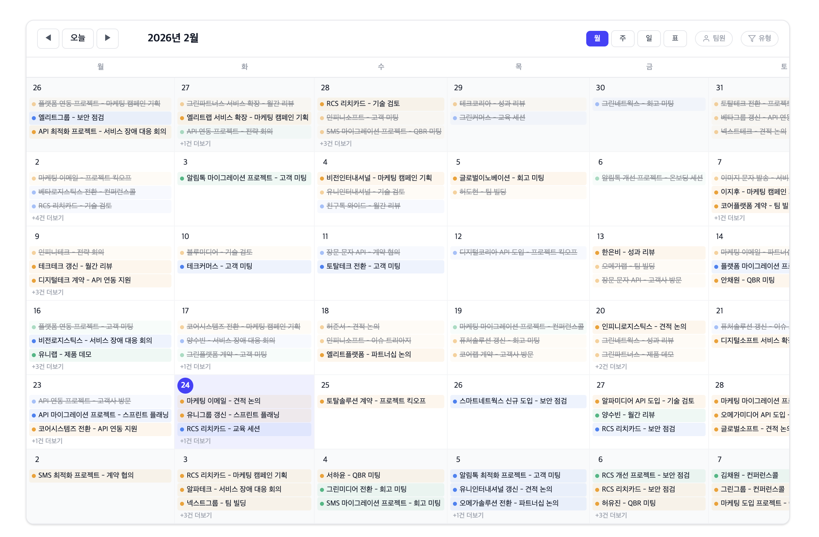Click the next month arrow icon
The height and width of the screenshot is (537, 819).
[108, 38]
